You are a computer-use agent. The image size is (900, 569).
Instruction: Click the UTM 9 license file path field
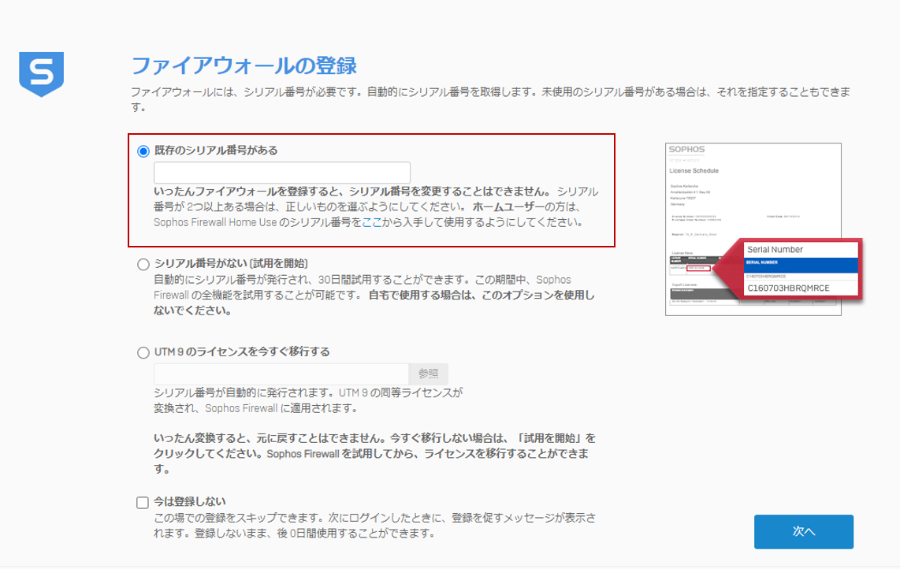point(281,374)
